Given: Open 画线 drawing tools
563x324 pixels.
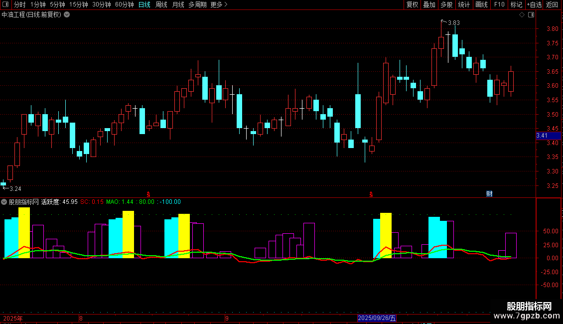Looking at the screenshot, I should [x=481, y=4].
